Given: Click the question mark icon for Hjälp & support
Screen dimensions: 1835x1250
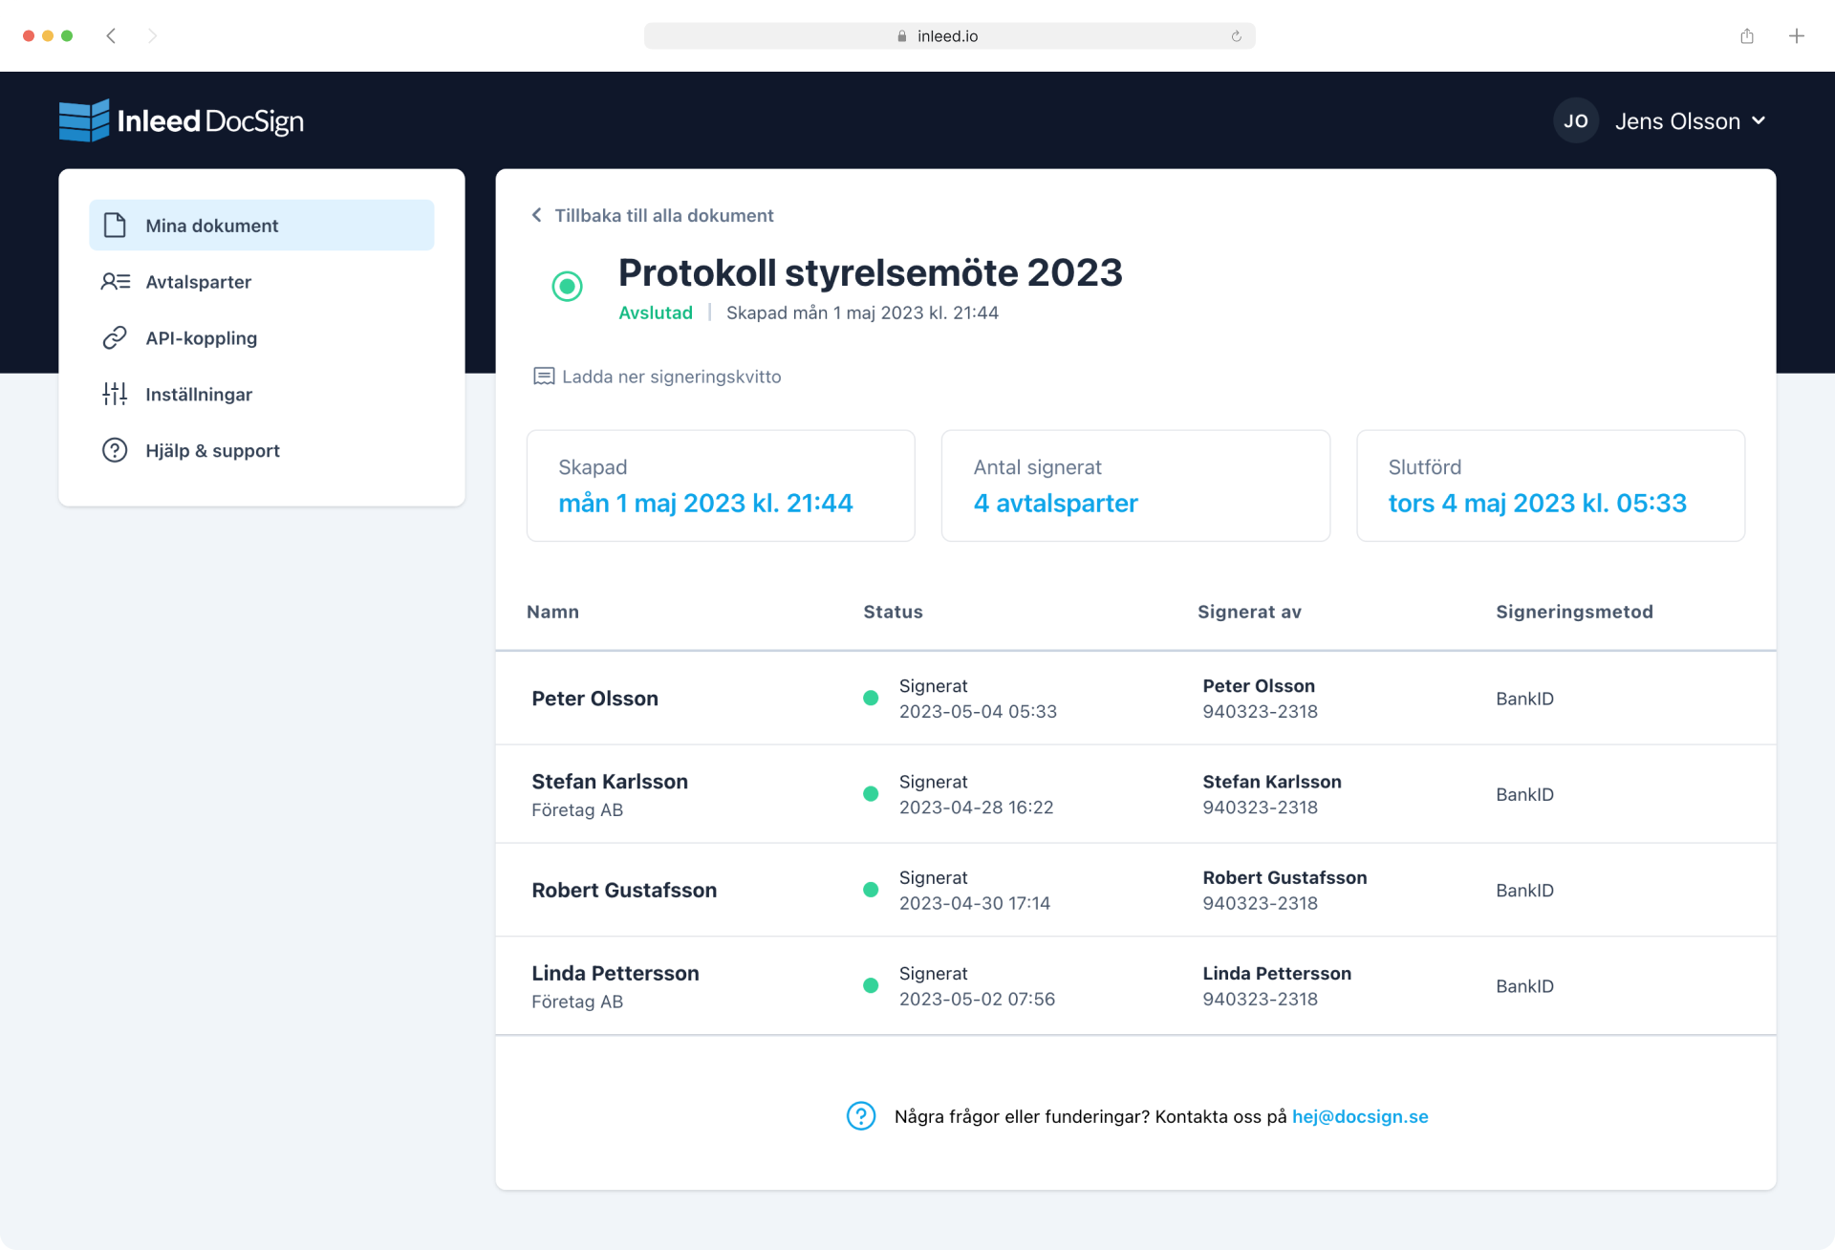Looking at the screenshot, I should 115,450.
